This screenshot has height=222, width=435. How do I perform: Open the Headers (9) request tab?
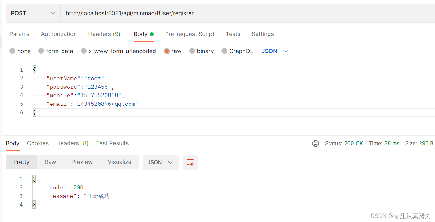(x=104, y=34)
